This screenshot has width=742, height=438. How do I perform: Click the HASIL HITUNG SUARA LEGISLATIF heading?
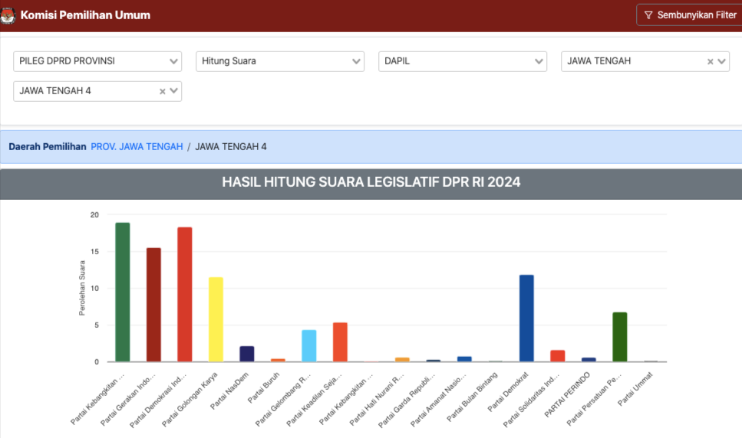[x=371, y=182]
